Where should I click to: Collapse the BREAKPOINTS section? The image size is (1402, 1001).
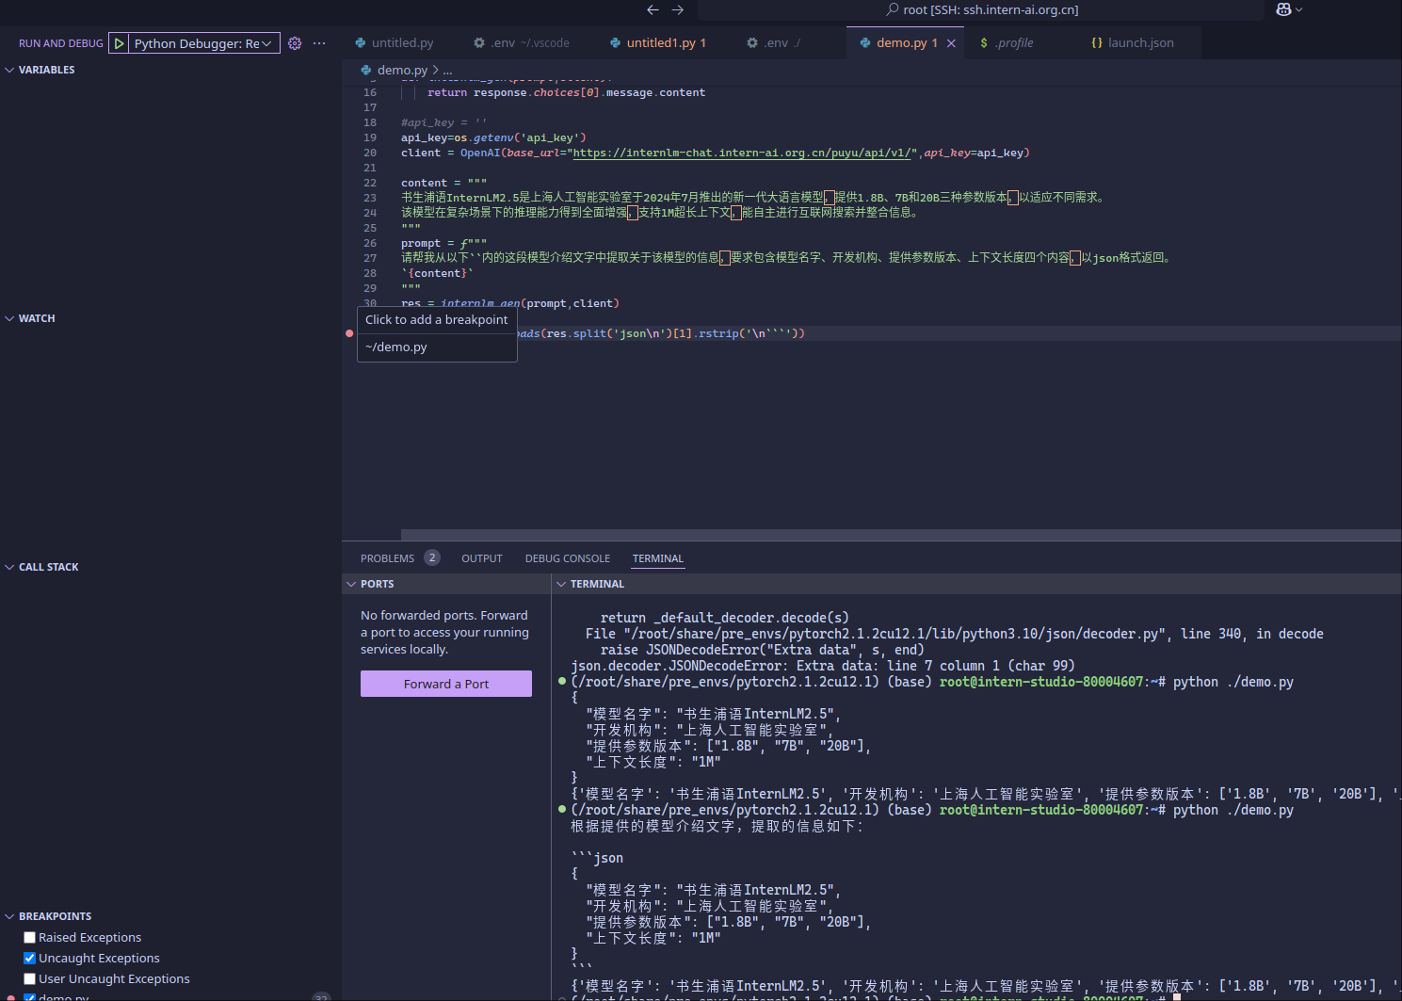(55, 916)
